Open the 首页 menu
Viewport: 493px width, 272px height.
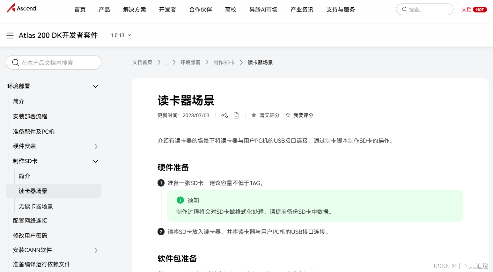click(80, 10)
